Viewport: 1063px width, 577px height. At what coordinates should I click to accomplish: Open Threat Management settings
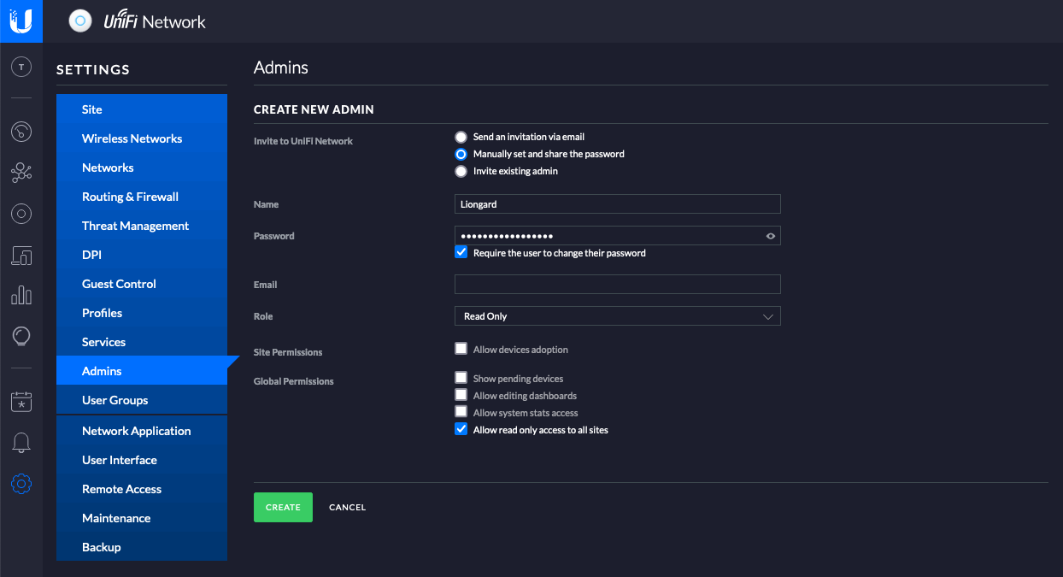[142, 226]
